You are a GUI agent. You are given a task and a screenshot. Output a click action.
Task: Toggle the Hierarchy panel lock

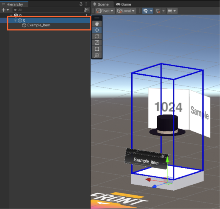coord(81,4)
